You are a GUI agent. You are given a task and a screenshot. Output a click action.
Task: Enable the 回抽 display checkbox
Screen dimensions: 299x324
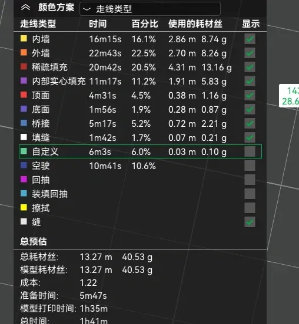250,180
